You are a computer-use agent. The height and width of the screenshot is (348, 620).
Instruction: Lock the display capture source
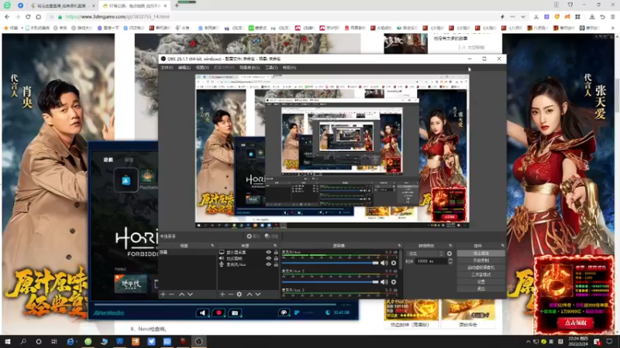pyautogui.click(x=276, y=252)
